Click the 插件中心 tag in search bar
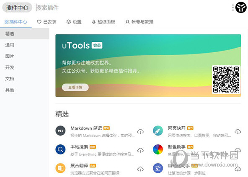The width and height of the screenshot is (248, 177). point(17,8)
